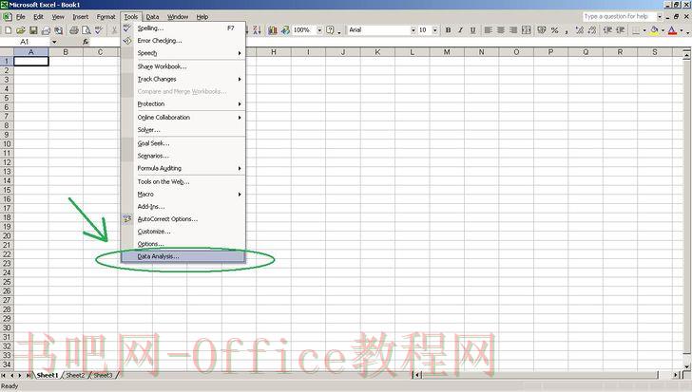Open the 100% zoom dropdown

pyautogui.click(x=319, y=30)
